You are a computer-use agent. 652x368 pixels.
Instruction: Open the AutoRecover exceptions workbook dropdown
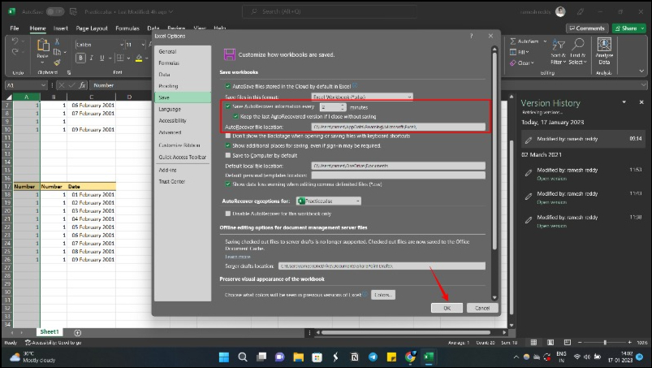point(327,200)
